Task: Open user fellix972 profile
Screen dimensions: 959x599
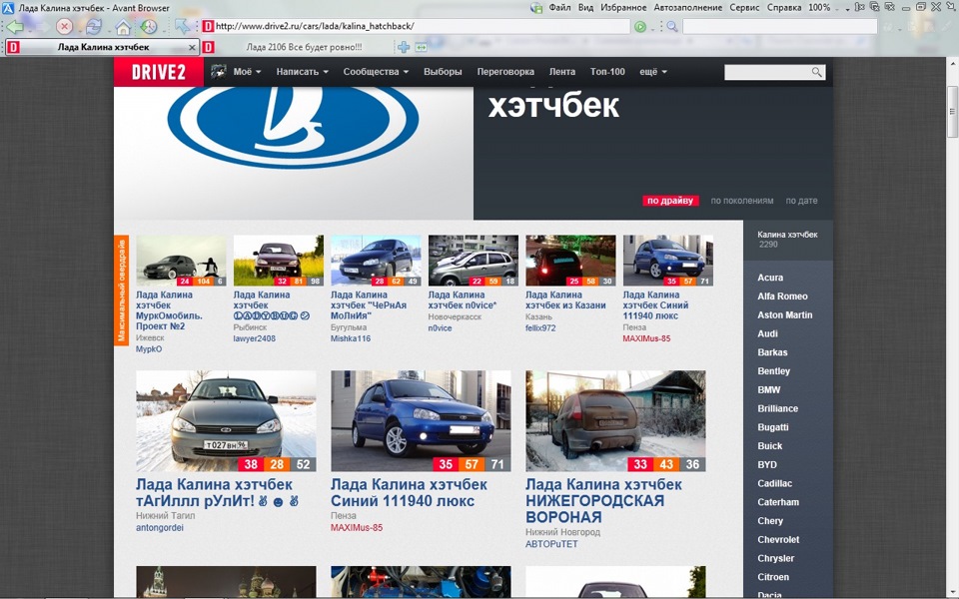Action: point(540,328)
